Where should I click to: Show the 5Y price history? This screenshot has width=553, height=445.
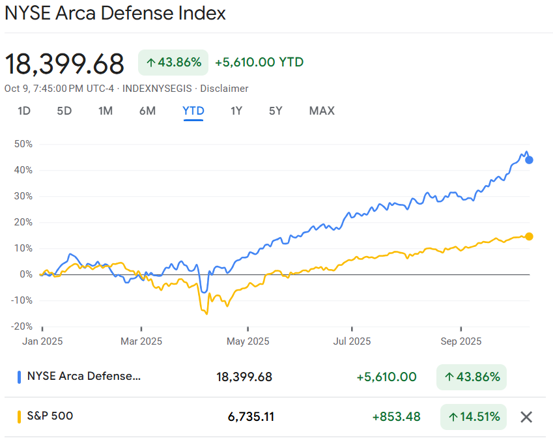[276, 111]
